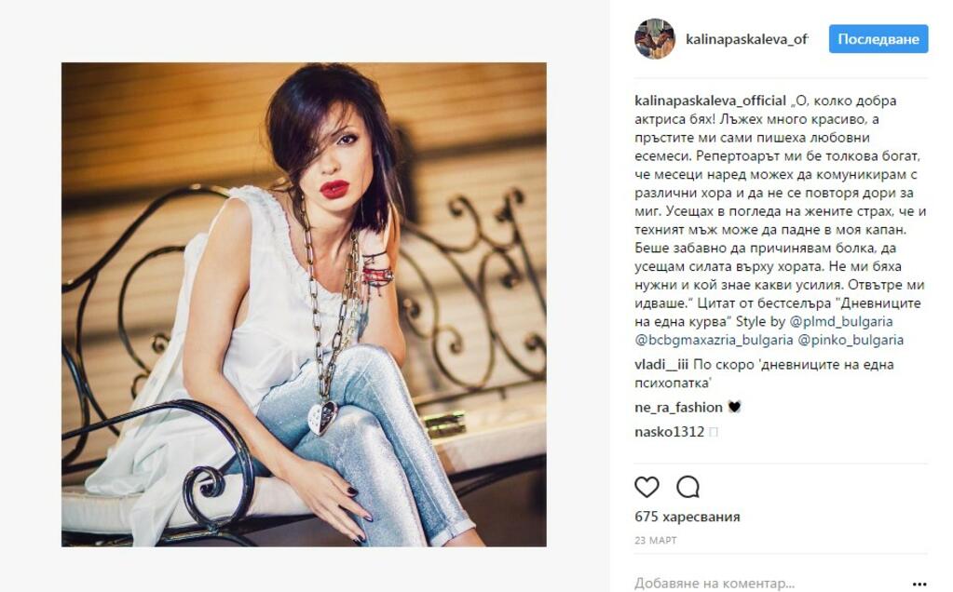Screen dimensions: 953x592
Task: Open commenter ne_ra_fashion profile
Action: pyautogui.click(x=678, y=408)
